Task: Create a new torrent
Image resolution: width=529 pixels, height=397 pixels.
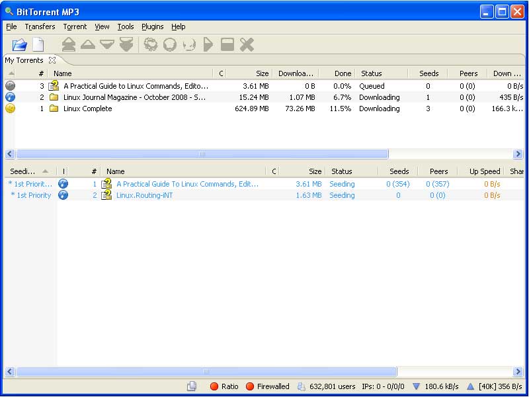Action: [38, 44]
